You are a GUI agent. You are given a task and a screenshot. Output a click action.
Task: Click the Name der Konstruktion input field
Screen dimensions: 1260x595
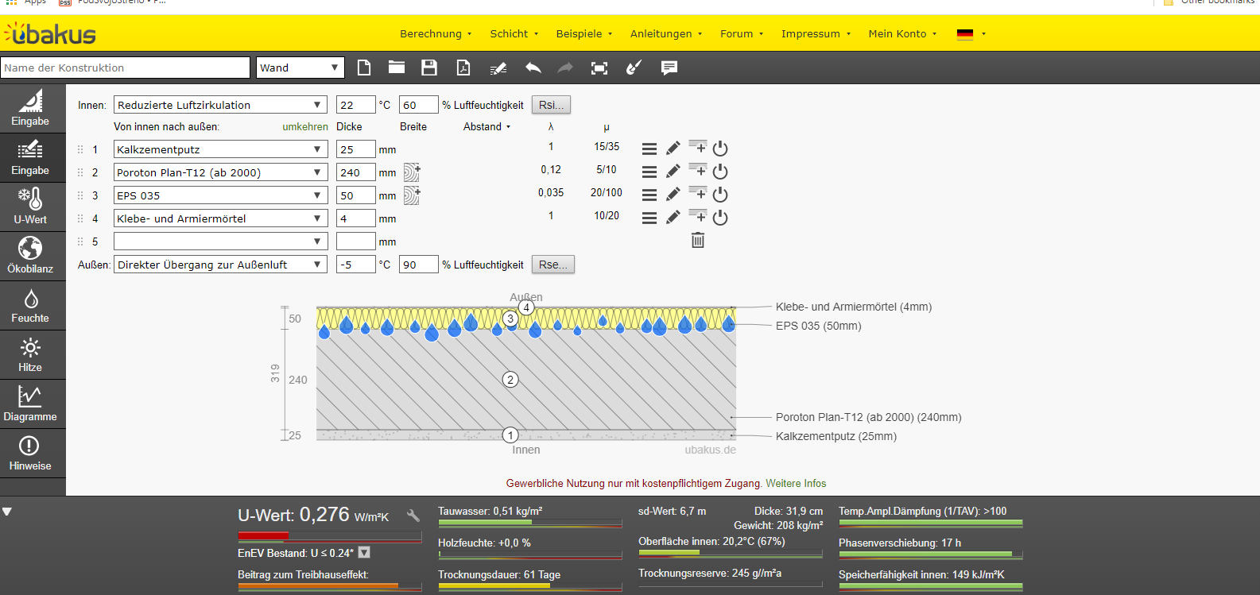pos(126,68)
